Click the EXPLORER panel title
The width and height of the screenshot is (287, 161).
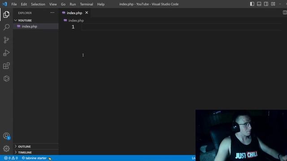point(25,13)
